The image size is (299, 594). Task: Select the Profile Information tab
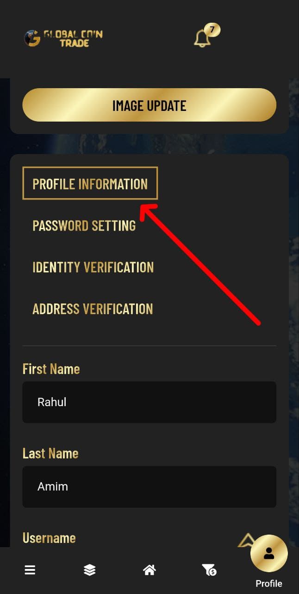(90, 183)
